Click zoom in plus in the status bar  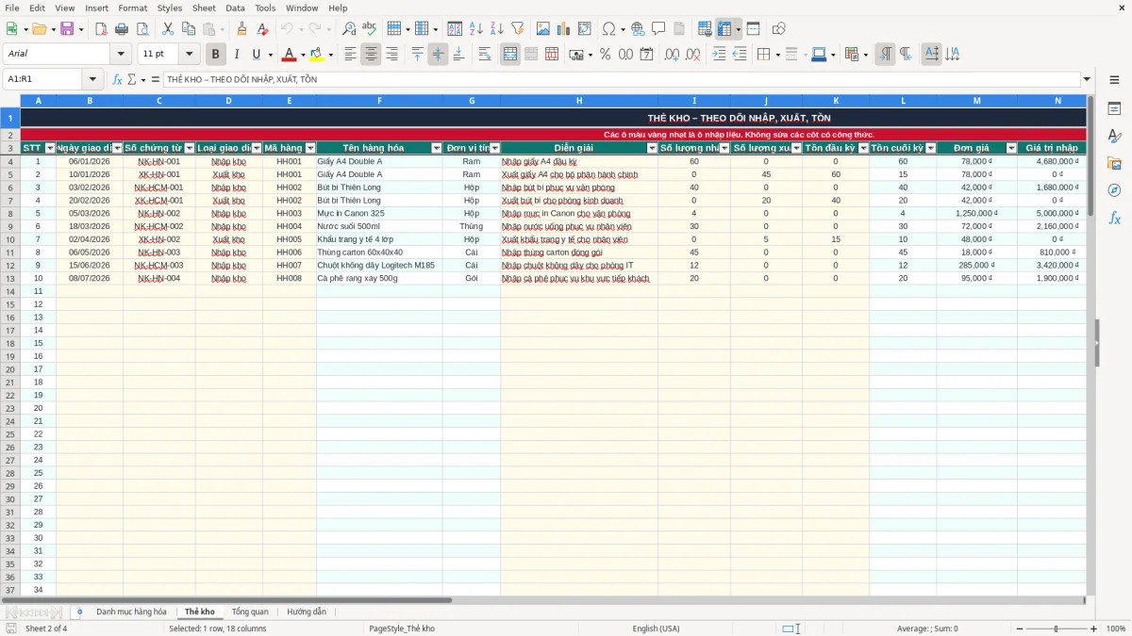tap(1094, 628)
